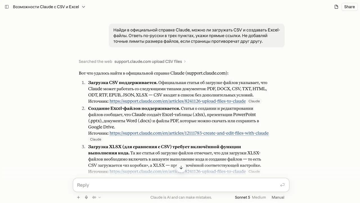Click the bold heading 'Создание Excel-файлов поддерживается.'
Viewport: 360px width, 203px height.
coord(134,109)
